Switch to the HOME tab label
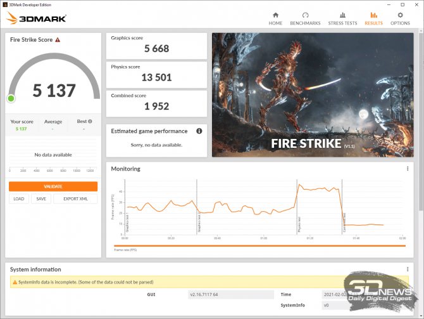This screenshot has height=319, width=424. [275, 23]
